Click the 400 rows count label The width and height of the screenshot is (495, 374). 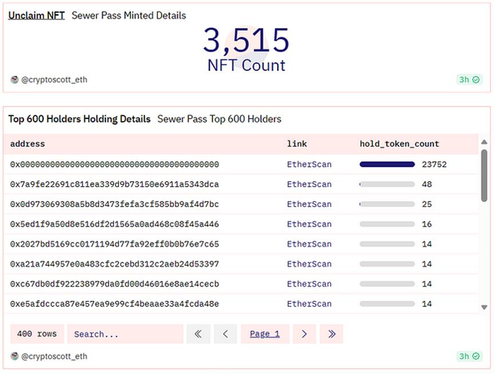click(x=37, y=334)
